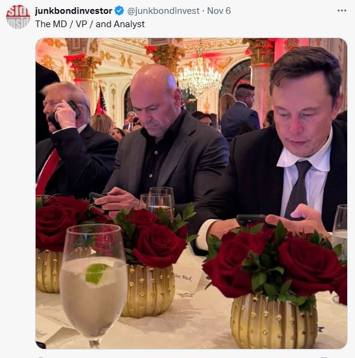Click the phone held above the right roses
Image resolution: width=355 pixels, height=358 pixels.
pyautogui.click(x=251, y=219)
